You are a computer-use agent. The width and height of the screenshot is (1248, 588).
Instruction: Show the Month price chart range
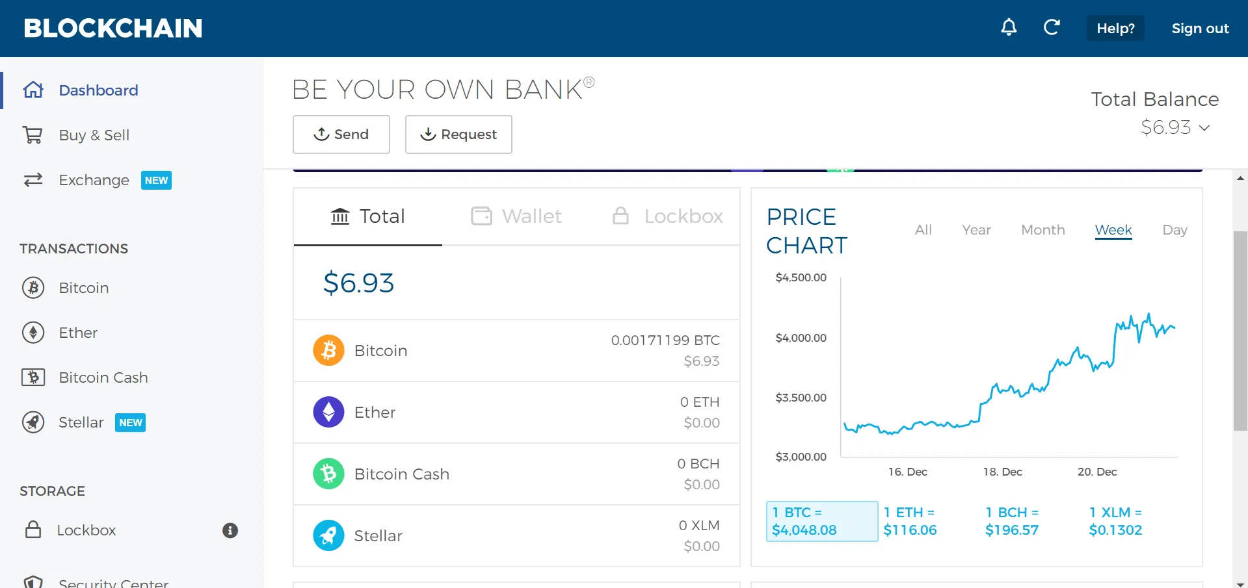point(1042,230)
